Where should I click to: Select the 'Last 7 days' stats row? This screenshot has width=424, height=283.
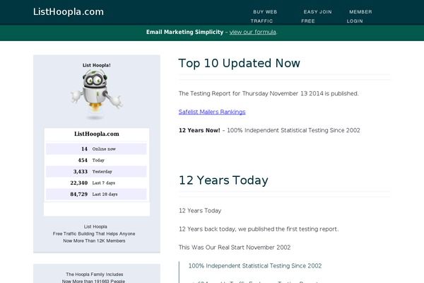(x=97, y=183)
